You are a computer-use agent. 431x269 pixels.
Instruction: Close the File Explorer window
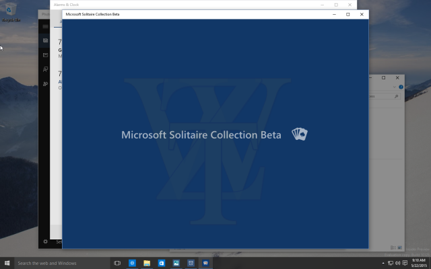click(397, 78)
